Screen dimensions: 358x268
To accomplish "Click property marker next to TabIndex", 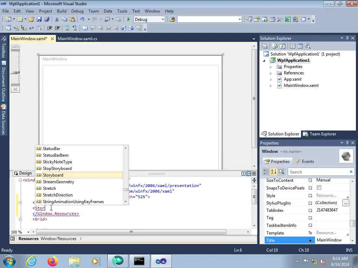I will click(310, 210).
